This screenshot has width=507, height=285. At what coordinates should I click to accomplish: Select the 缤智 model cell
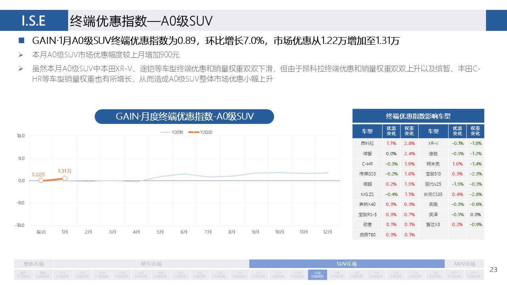[367, 154]
